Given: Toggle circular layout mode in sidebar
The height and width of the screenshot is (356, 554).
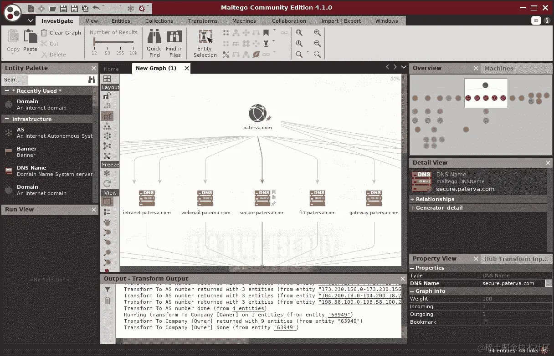Looking at the screenshot, I should (107, 136).
